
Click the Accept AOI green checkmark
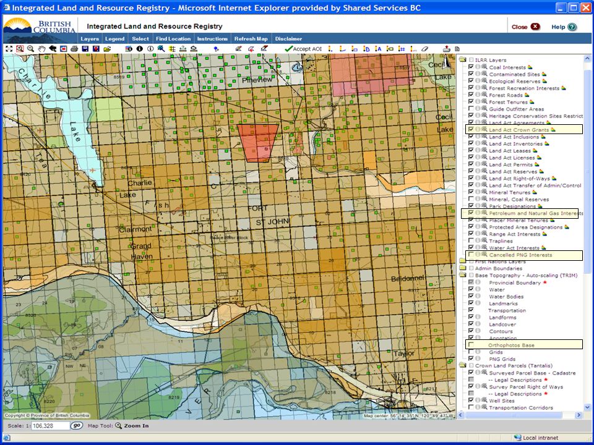(x=303, y=49)
